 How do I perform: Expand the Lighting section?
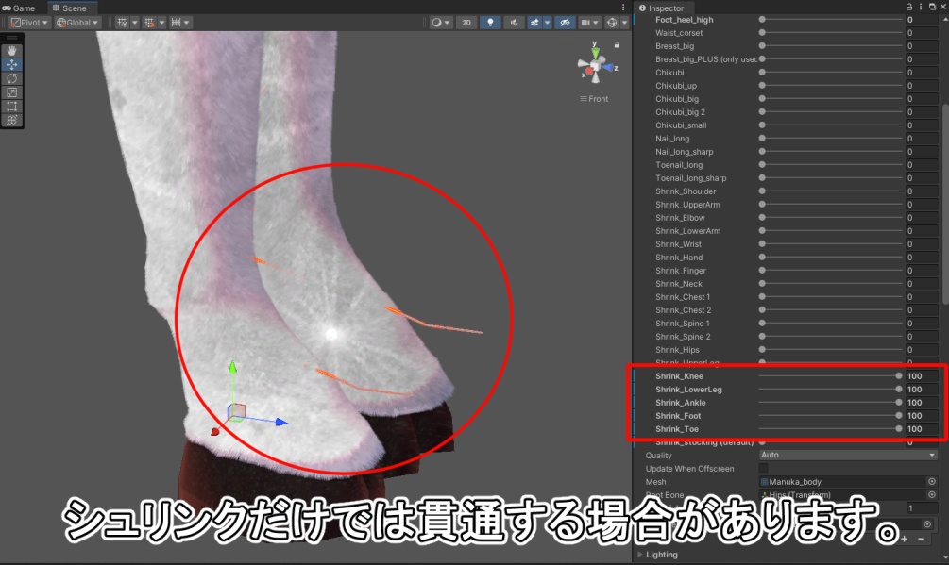coord(640,554)
